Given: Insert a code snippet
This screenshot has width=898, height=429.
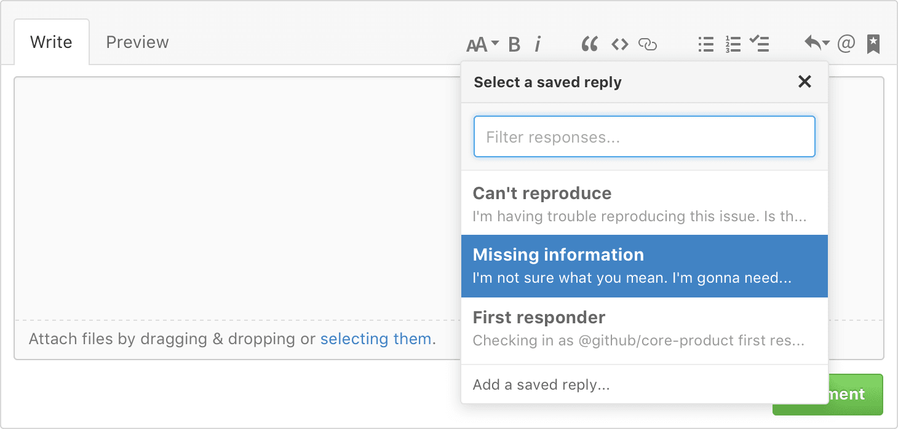Looking at the screenshot, I should click(x=619, y=44).
